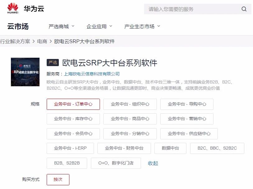This screenshot has height=189, width=253.
Task: Click the 购买方式 label
Action: tap(31, 179)
